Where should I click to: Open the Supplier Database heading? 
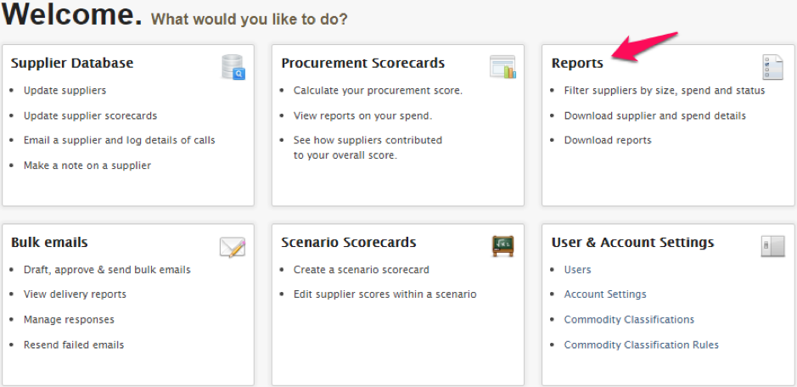(x=71, y=63)
